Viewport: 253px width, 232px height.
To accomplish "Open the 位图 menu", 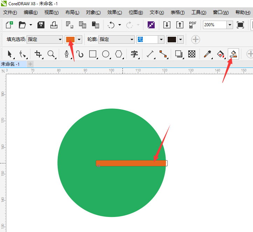I will [136, 13].
